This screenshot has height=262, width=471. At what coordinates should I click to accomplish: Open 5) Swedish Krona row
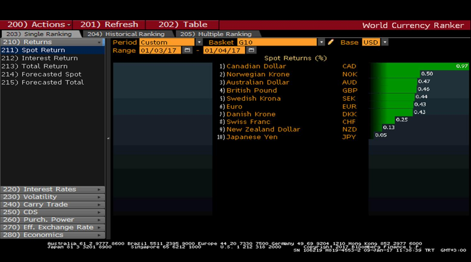(250, 98)
